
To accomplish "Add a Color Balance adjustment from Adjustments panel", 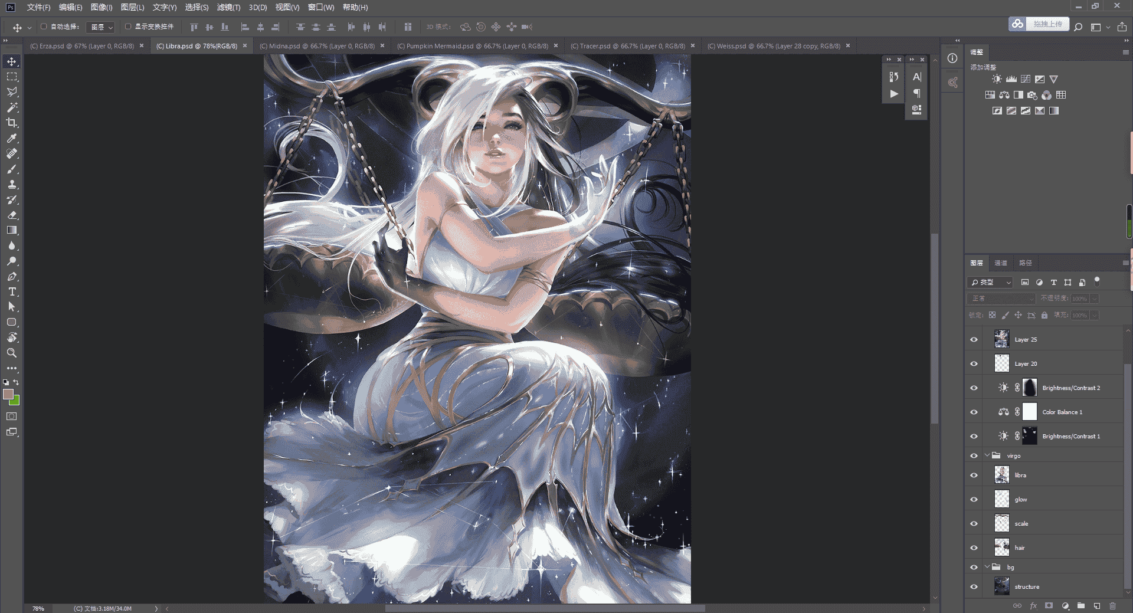I will tap(1004, 95).
